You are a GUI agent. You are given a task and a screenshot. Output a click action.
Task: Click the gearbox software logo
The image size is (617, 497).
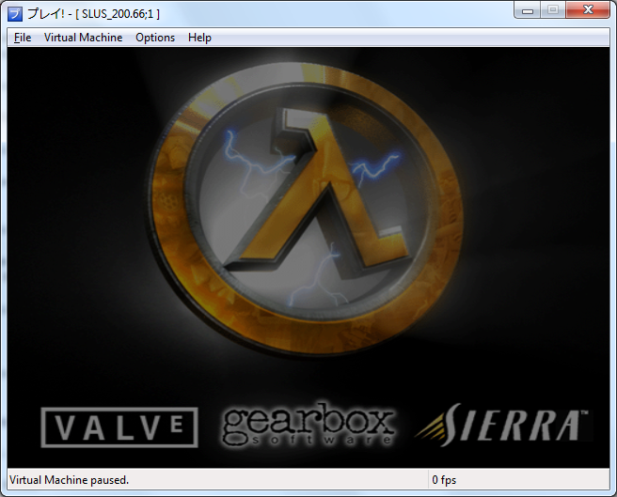(x=307, y=421)
